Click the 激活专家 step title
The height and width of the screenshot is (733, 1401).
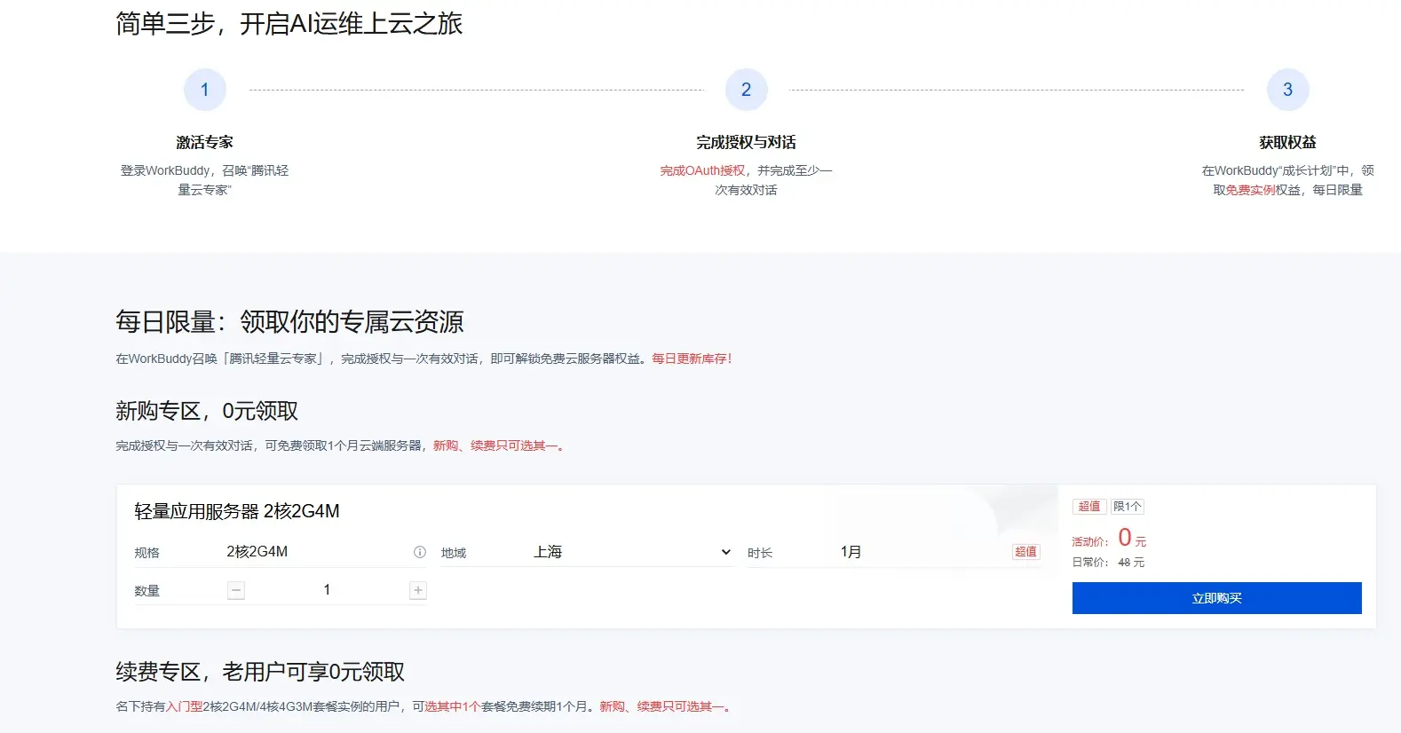205,142
